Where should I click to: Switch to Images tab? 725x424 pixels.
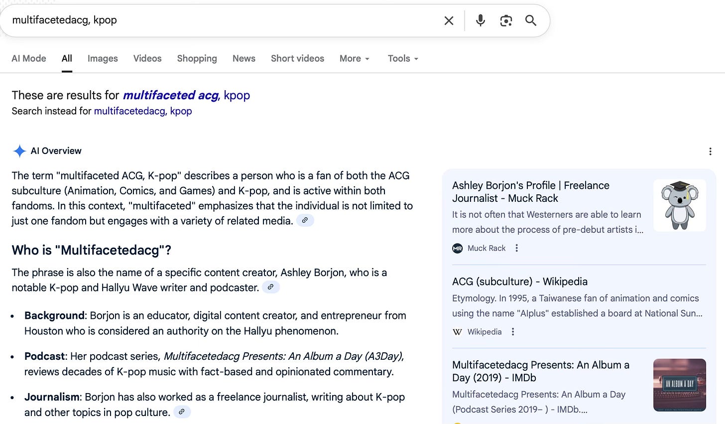coord(103,58)
